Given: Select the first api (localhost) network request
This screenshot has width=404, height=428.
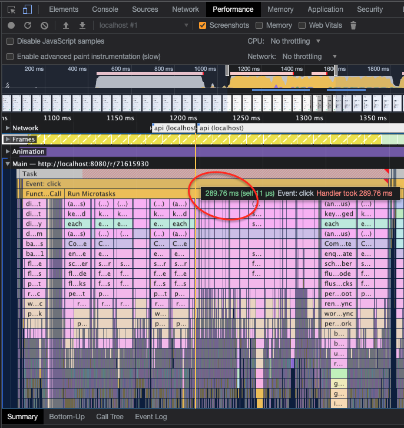Looking at the screenshot, I should pos(174,128).
